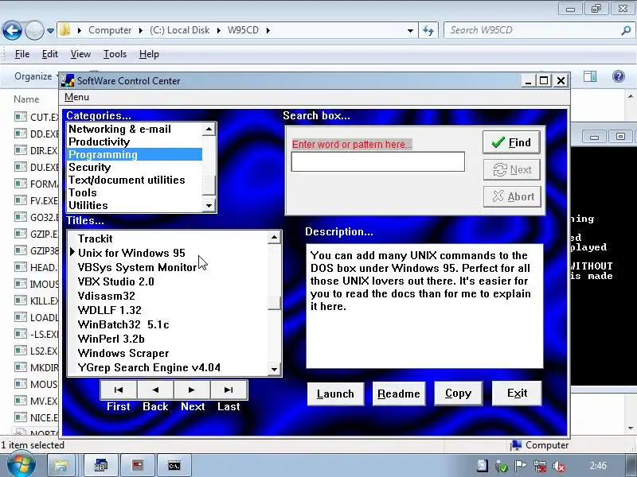Advance to Next title record

coord(192,390)
